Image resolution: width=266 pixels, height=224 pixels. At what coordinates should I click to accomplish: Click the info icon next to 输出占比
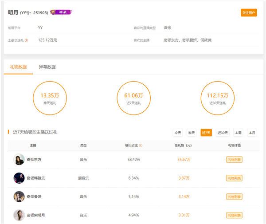point(141,145)
